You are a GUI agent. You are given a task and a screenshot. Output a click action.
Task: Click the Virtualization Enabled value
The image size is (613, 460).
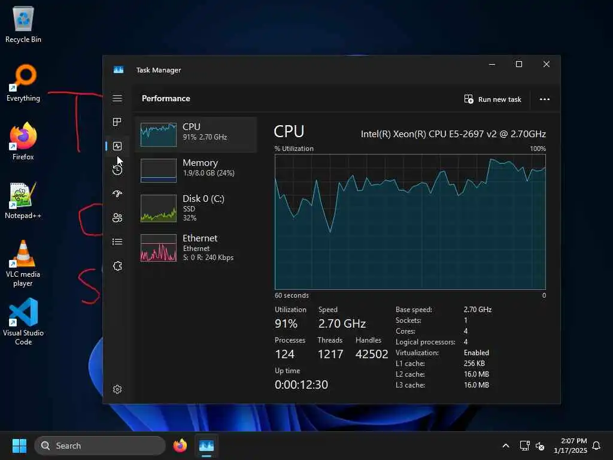point(476,352)
